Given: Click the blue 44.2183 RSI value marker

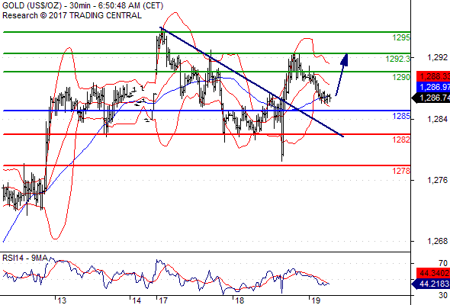Looking at the screenshot, I should point(431,284).
